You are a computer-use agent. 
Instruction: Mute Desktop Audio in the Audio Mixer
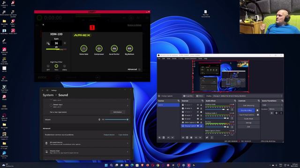click(x=228, y=110)
